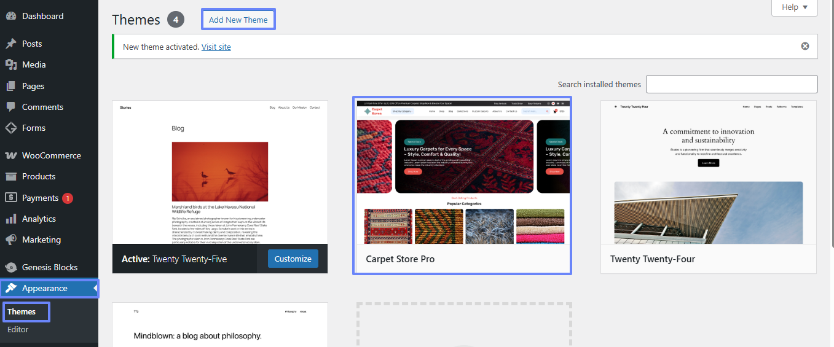Click Customize for Twenty Twenty-Five
This screenshot has width=834, height=347.
pos(293,259)
